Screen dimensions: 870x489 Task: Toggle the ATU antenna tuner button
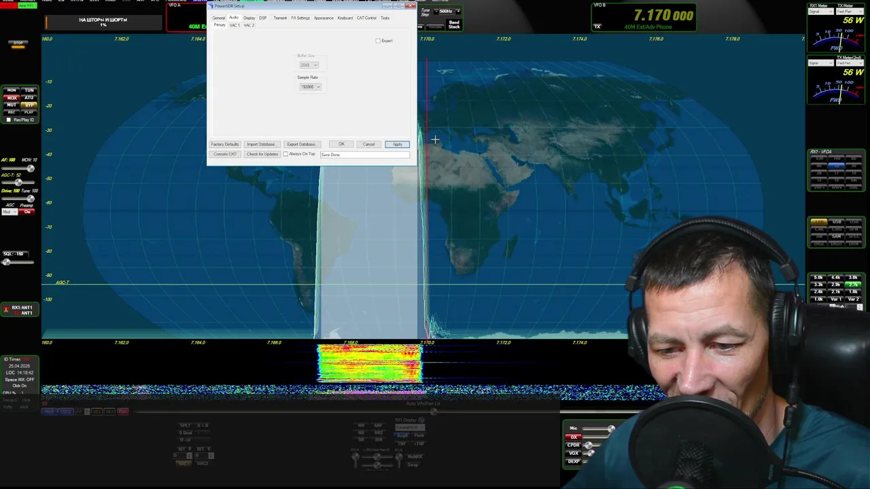click(29, 98)
